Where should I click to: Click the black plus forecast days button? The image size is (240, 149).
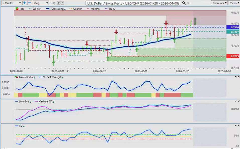59,3
